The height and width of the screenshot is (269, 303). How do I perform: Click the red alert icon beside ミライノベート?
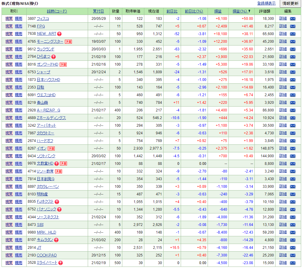61,263
